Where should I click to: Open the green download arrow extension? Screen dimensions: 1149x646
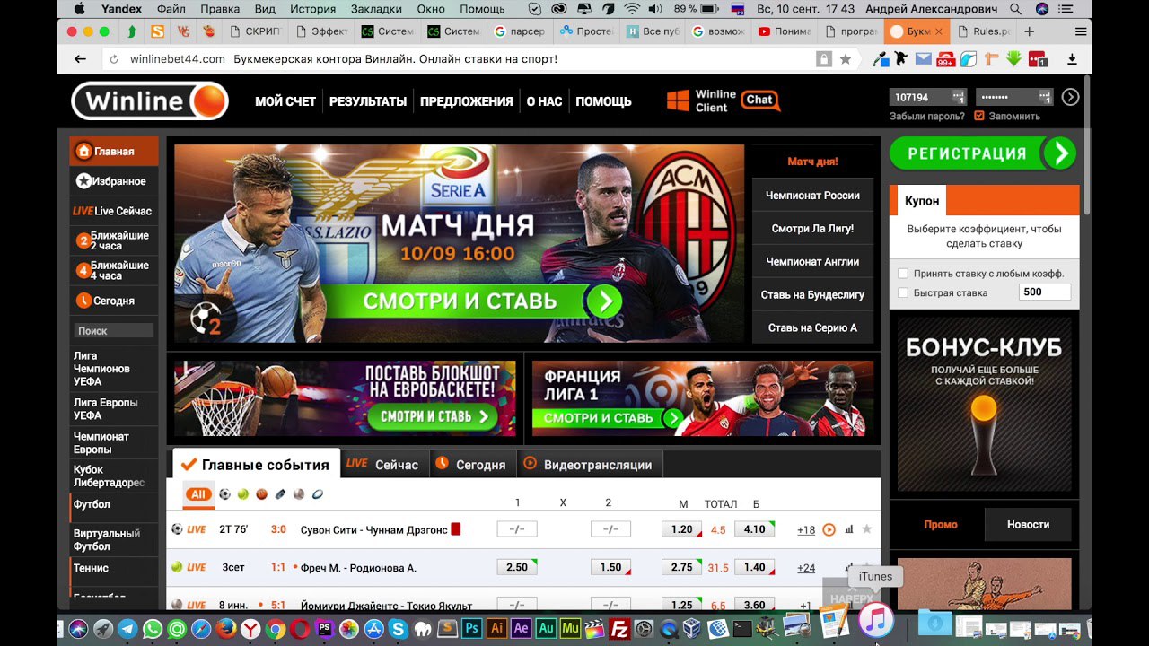click(x=1014, y=59)
